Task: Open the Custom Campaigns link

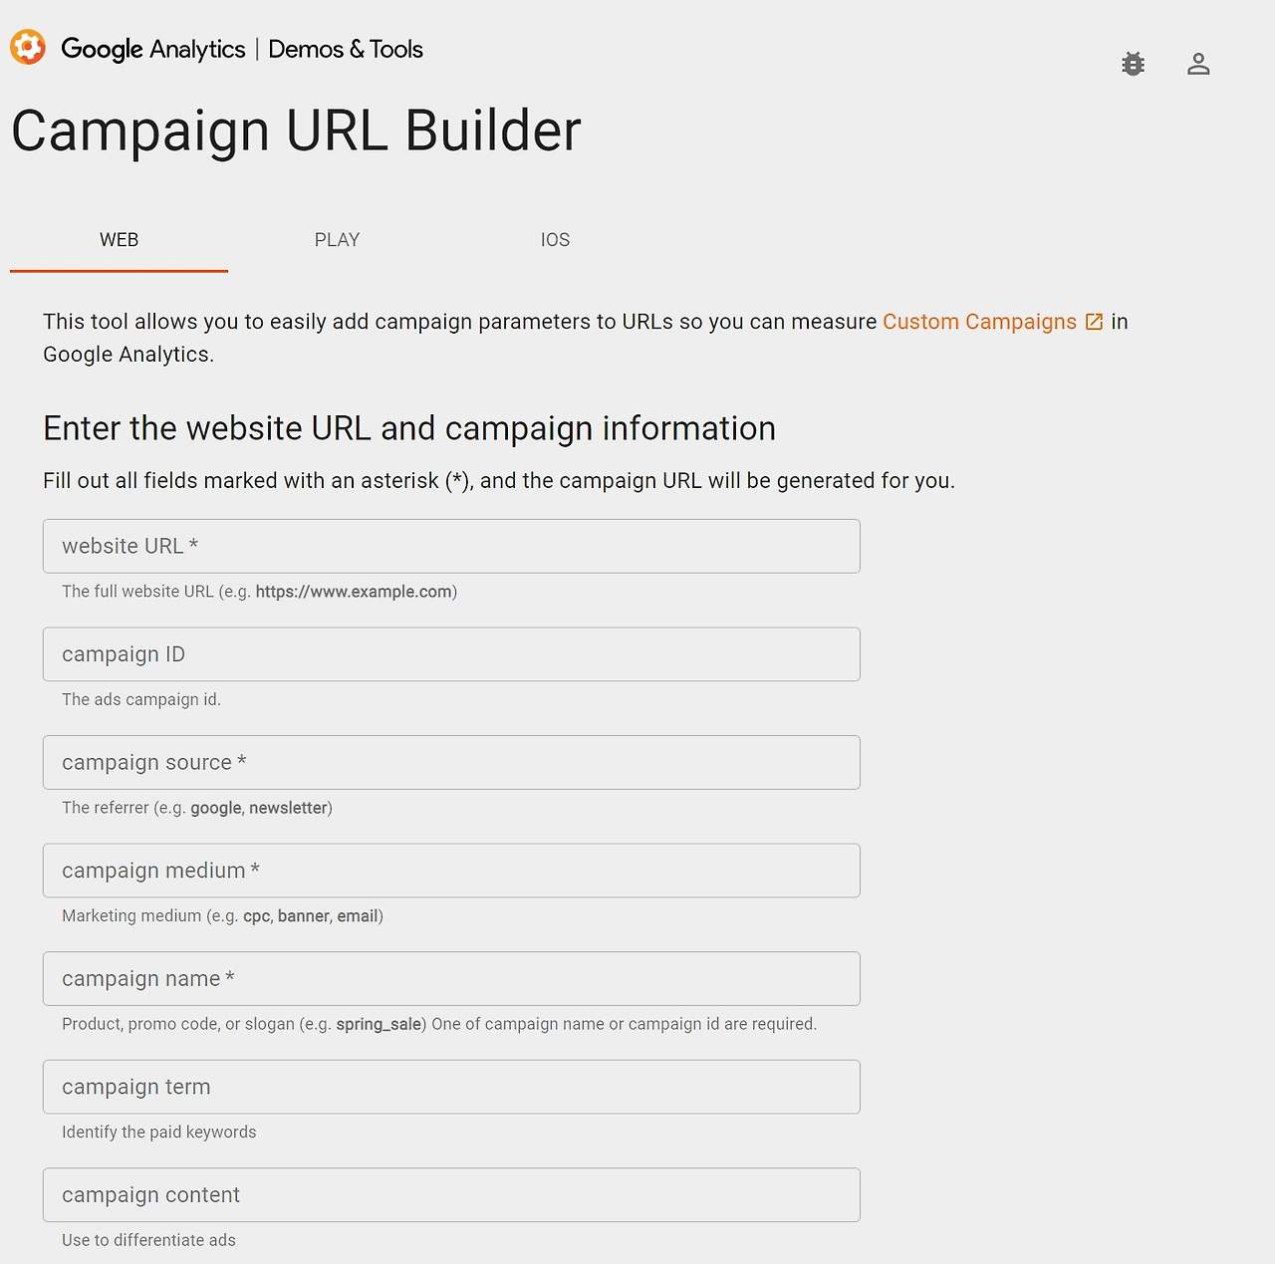Action: pos(980,322)
